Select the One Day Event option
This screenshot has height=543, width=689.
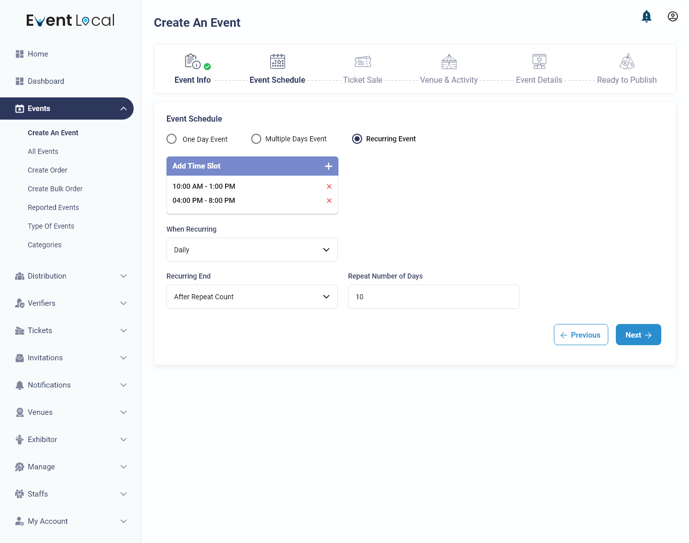coord(171,139)
